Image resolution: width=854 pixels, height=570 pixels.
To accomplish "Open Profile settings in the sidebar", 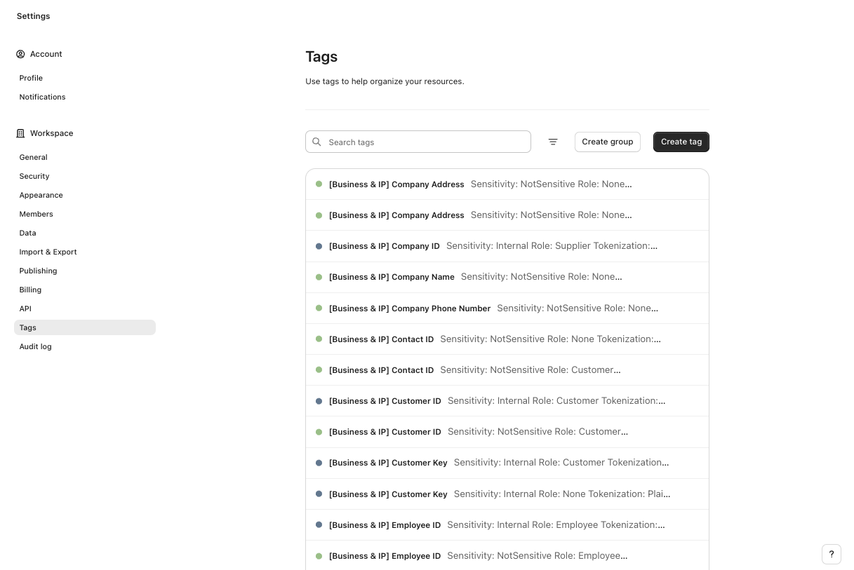I will [x=31, y=78].
